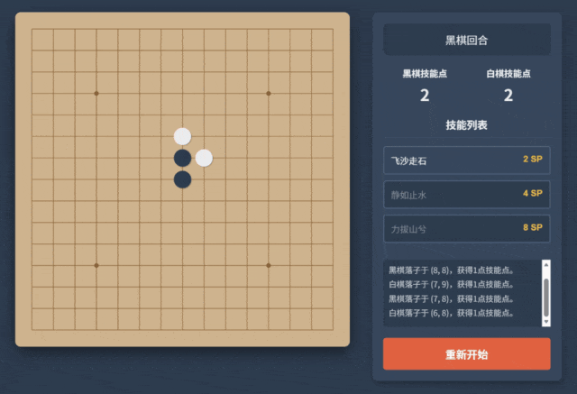Click the scroll up arrow in the game log
The width and height of the screenshot is (577, 394).
tap(546, 264)
